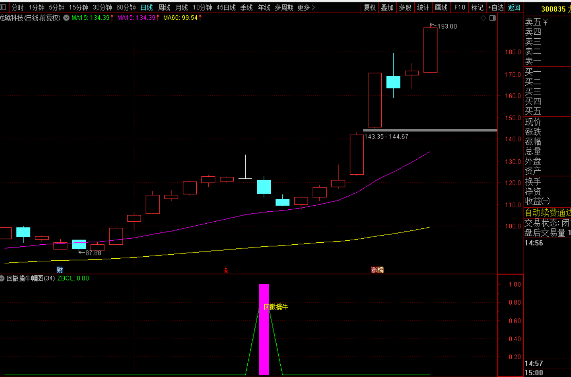Switch to 周线 weekly period tab

pyautogui.click(x=164, y=7)
